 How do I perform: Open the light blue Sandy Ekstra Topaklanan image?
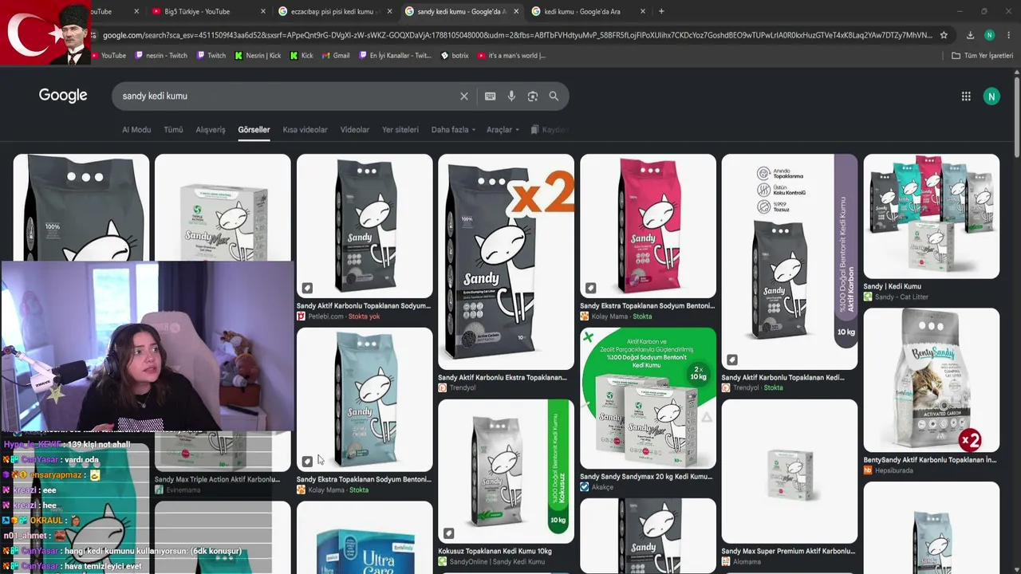365,399
